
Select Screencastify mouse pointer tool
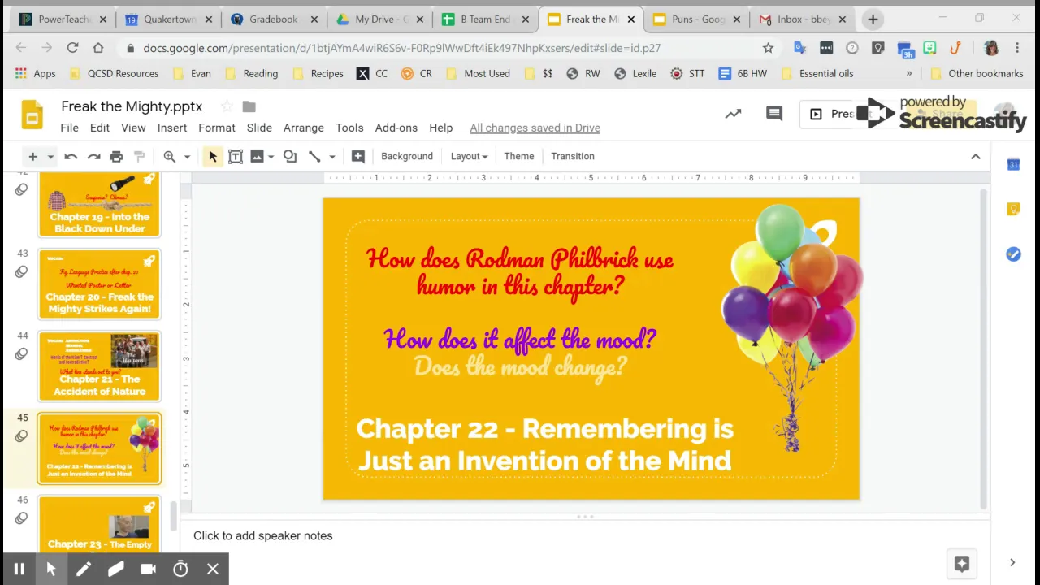pyautogui.click(x=51, y=570)
